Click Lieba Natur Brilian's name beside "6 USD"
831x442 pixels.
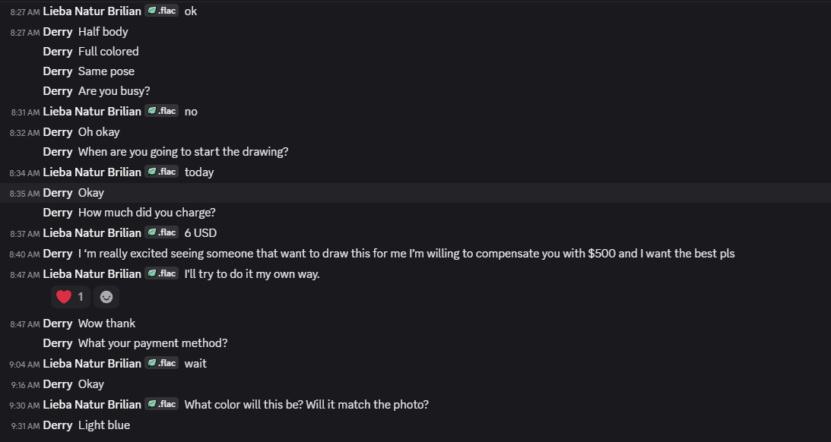[x=92, y=233]
